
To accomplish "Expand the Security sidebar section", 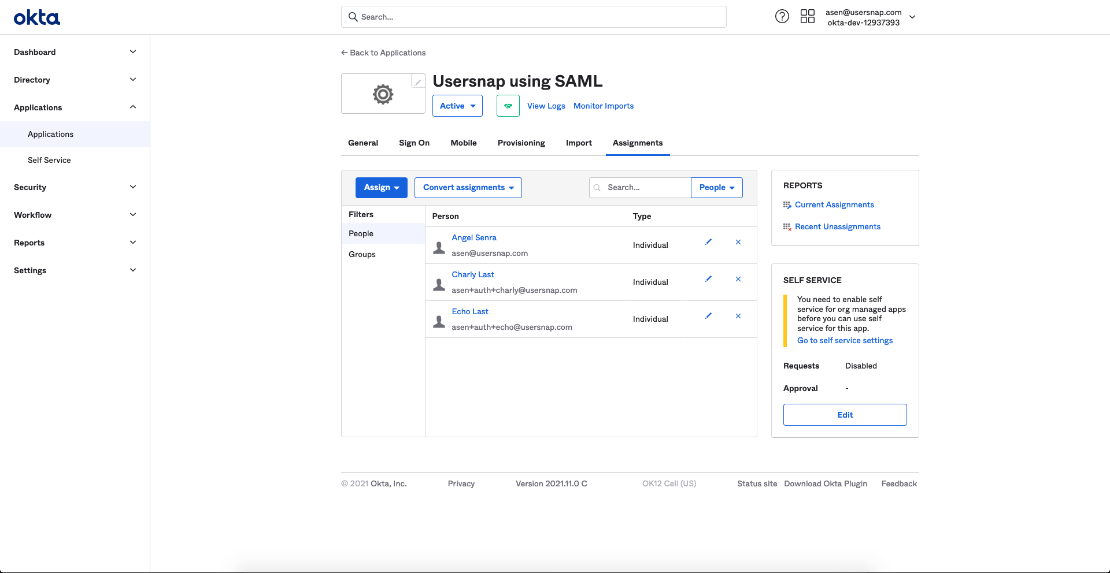I will (x=75, y=187).
